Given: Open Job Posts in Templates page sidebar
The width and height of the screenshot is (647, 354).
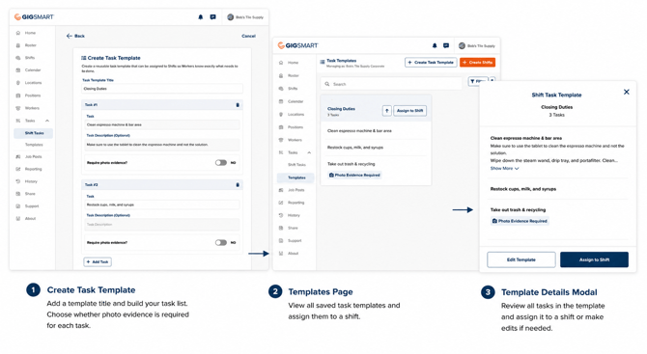Looking at the screenshot, I should point(295,190).
